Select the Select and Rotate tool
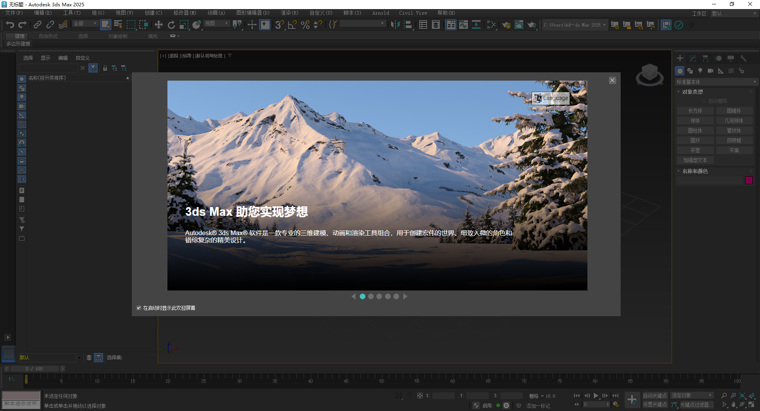The height and width of the screenshot is (411, 760). point(171,25)
